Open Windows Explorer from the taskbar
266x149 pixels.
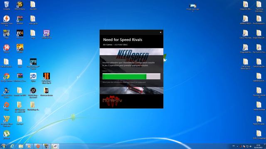pos(21,146)
